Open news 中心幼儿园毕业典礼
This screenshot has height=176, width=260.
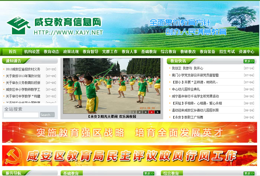pos(186,89)
